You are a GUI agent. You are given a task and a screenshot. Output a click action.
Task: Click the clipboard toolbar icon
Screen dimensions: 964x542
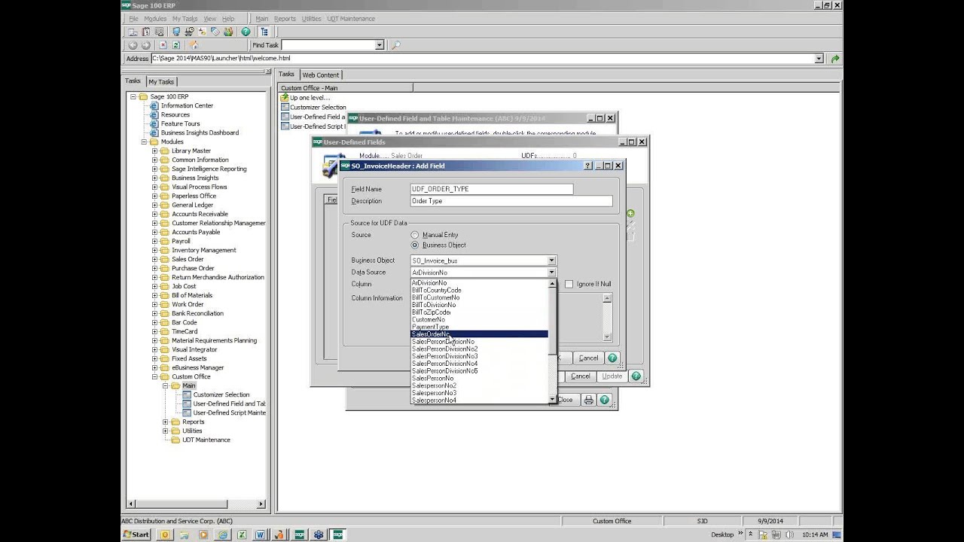pyautogui.click(x=146, y=32)
